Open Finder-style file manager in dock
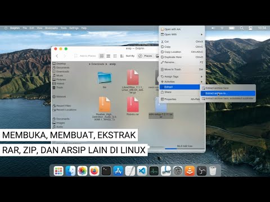Viewport: 270px width, 202px height. (70, 171)
